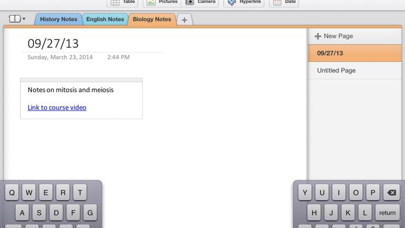Open Untitled Page in page list
The image size is (405, 228).
(x=355, y=71)
